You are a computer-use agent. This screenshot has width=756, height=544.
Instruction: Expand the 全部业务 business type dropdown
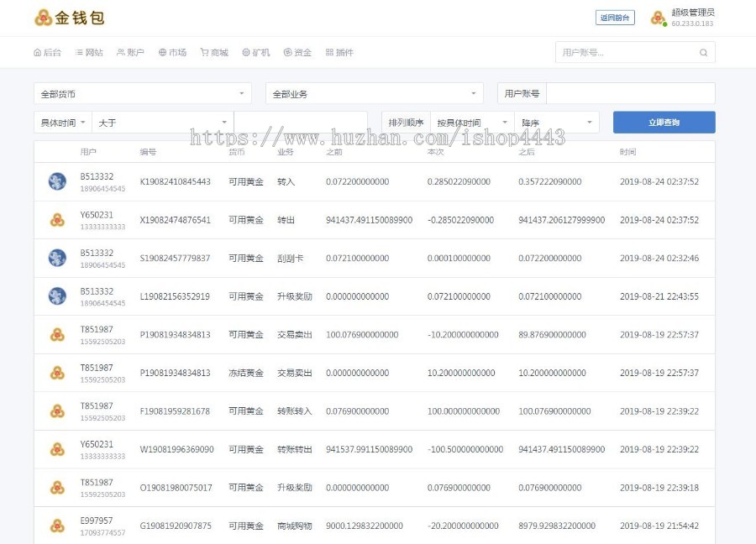pyautogui.click(x=374, y=92)
